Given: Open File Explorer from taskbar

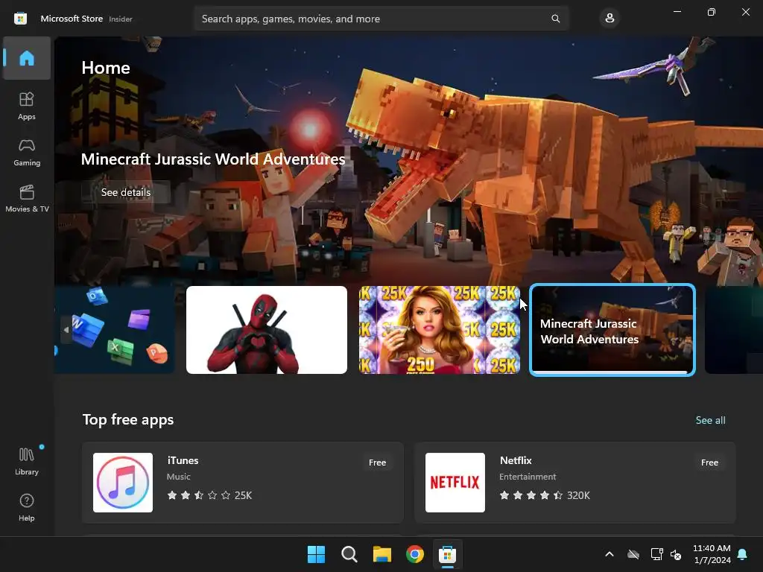Looking at the screenshot, I should tap(382, 554).
